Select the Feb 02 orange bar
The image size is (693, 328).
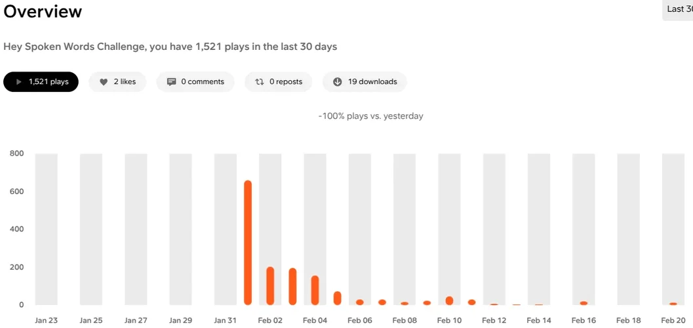(x=270, y=285)
